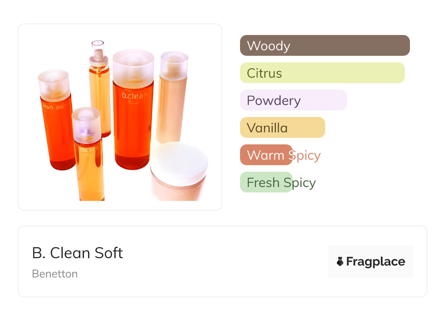Open the Benetton brand link
Screen dimensions: 445x315
click(55, 274)
